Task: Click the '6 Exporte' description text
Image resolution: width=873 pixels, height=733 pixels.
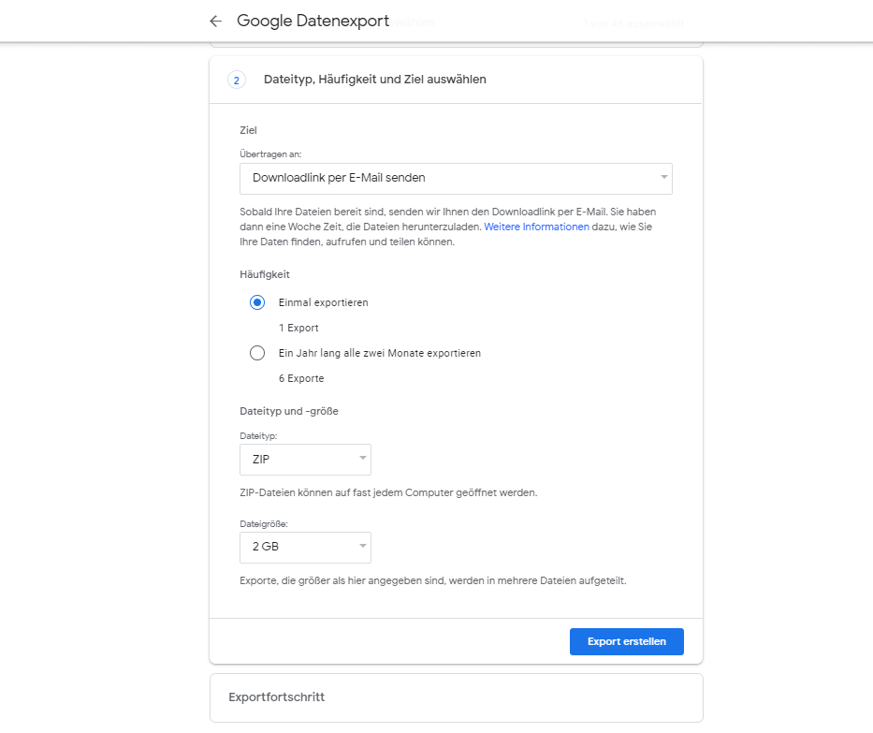Action: (300, 378)
